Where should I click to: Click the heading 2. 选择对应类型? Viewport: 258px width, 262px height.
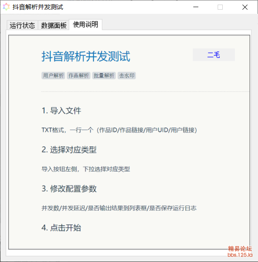(x=69, y=150)
